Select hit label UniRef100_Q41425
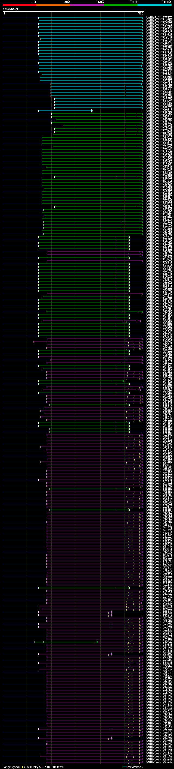 (159, 594)
